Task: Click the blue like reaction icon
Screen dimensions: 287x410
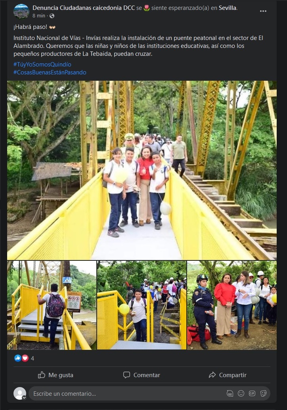Action: pyautogui.click(x=17, y=358)
